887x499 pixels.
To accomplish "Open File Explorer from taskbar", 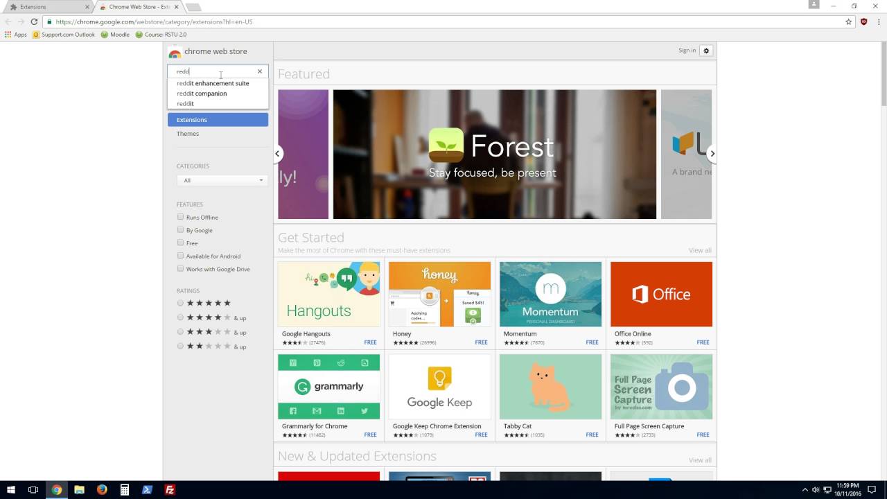I will click(x=79, y=490).
